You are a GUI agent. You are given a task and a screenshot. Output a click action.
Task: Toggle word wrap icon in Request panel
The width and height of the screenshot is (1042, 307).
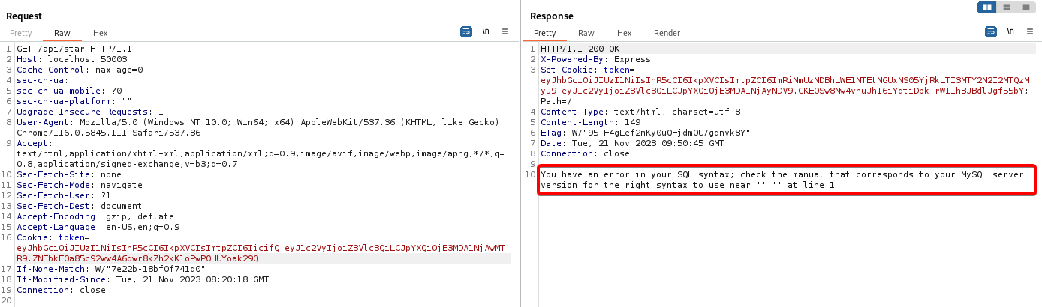[x=465, y=31]
